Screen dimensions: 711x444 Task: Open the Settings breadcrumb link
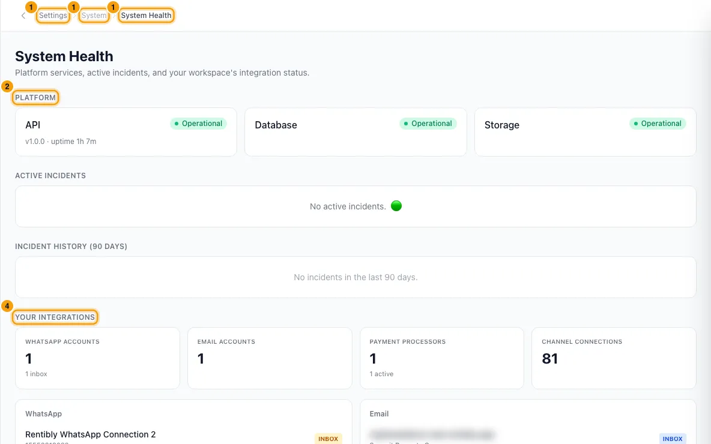(53, 16)
